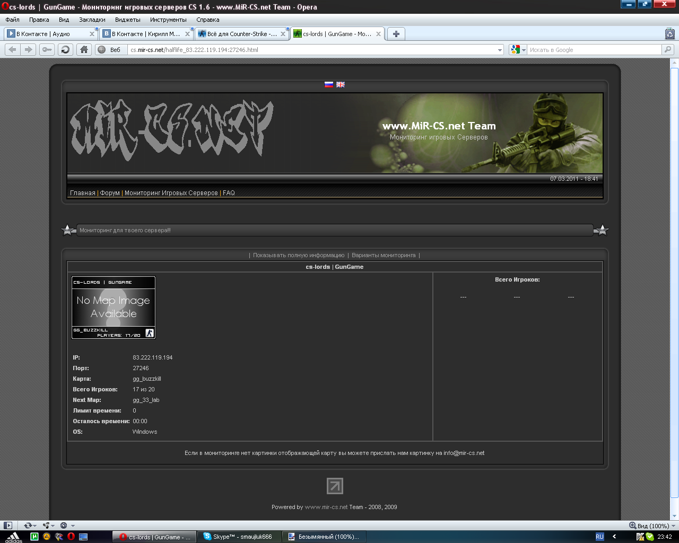Switch to Безымянный (100%) taskbar window
This screenshot has height=543, width=679.
coord(324,537)
